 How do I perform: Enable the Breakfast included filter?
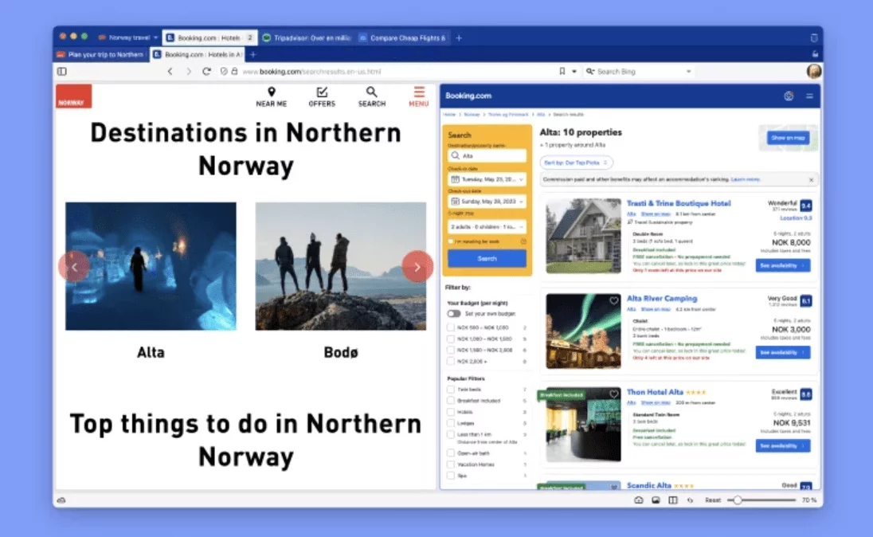pyautogui.click(x=450, y=401)
